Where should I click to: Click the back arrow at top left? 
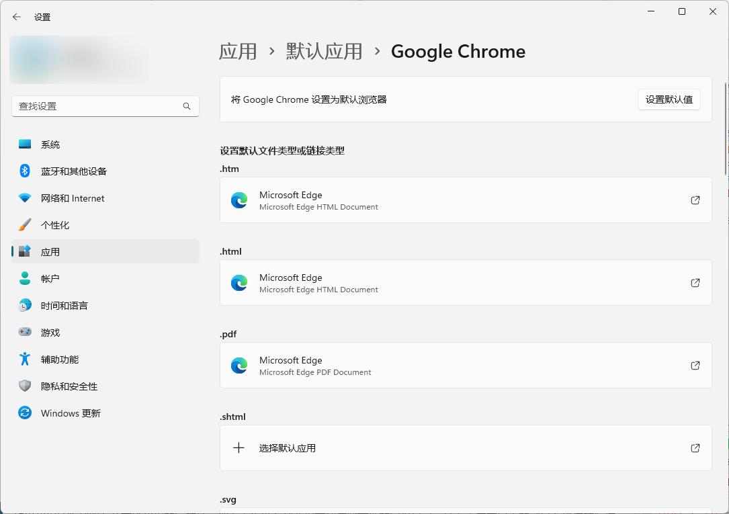(x=16, y=17)
